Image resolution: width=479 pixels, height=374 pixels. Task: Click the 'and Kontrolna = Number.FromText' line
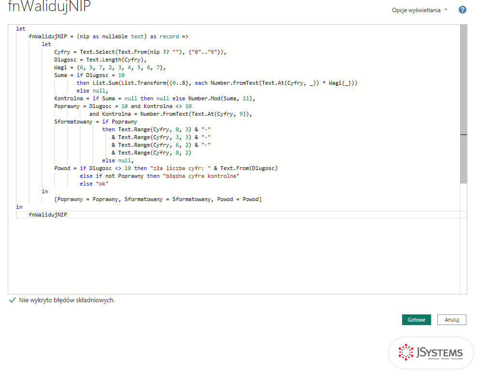pos(170,114)
